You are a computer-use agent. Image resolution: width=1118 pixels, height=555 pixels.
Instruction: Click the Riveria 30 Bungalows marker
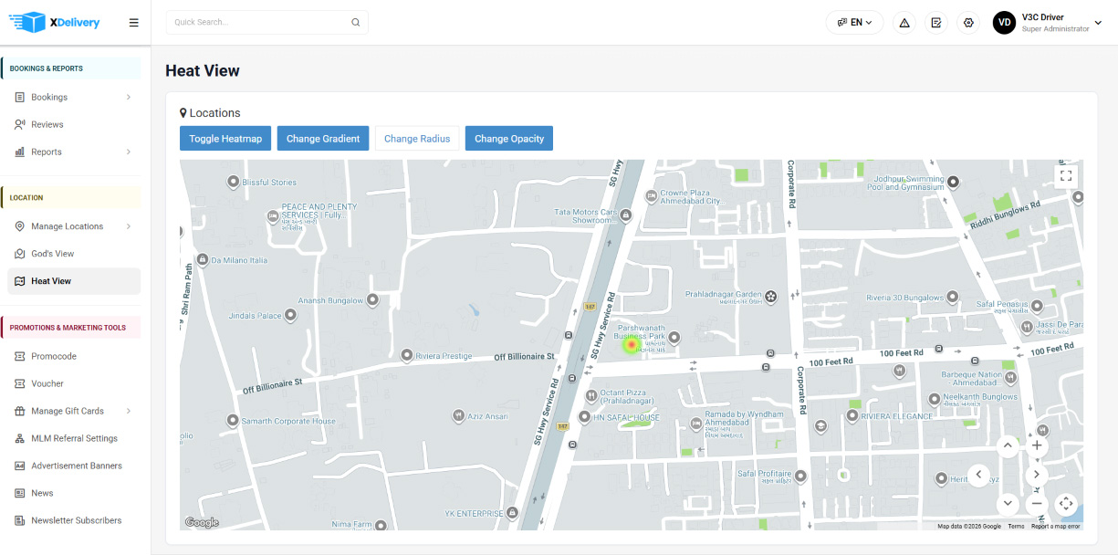(952, 298)
